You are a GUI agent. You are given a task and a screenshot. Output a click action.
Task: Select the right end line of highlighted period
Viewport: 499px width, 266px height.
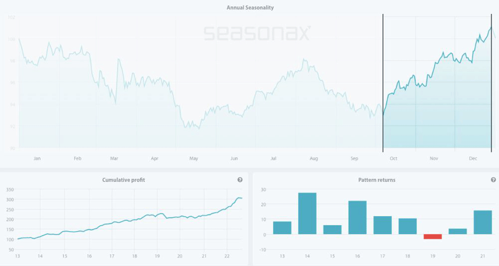(491, 83)
